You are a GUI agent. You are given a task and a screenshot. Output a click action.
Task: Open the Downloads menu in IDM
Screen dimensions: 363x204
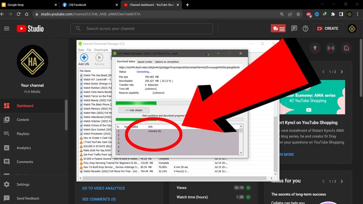[101, 50]
